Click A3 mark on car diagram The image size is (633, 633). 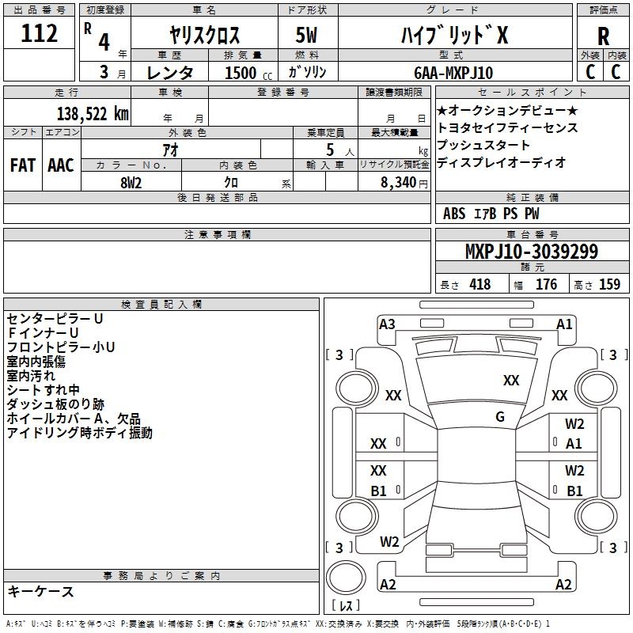(x=387, y=324)
